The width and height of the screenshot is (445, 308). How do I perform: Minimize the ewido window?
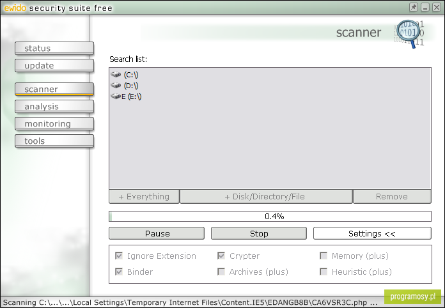click(x=425, y=8)
